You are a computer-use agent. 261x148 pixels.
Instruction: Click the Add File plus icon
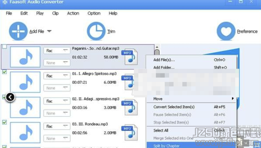tap(18, 31)
